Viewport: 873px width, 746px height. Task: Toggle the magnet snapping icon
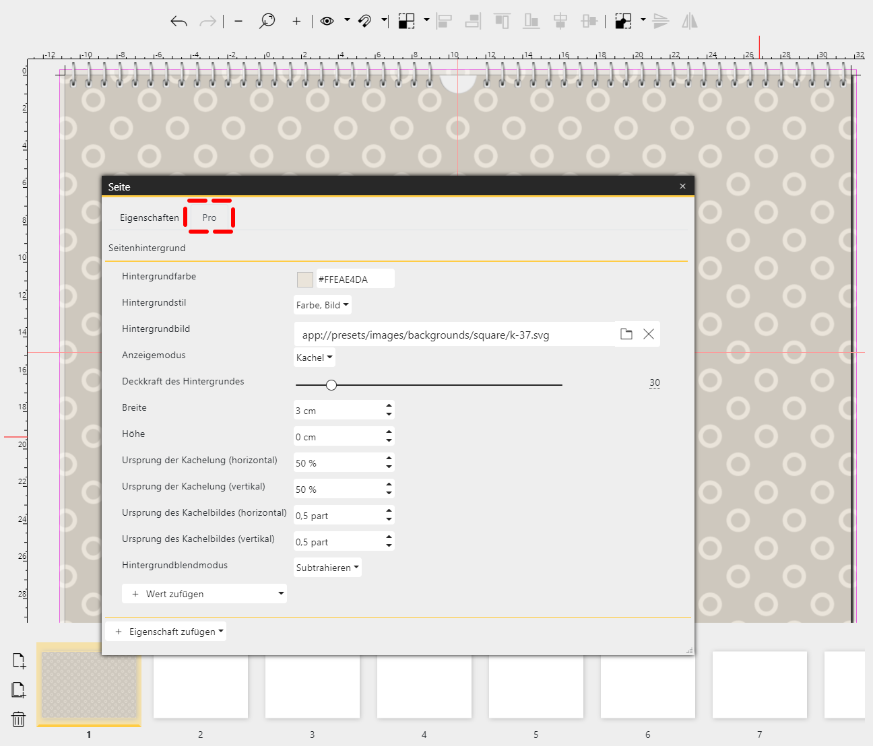(x=364, y=22)
